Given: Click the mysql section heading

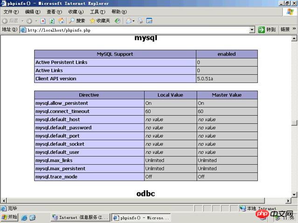Looking at the screenshot, I should click(x=146, y=38).
